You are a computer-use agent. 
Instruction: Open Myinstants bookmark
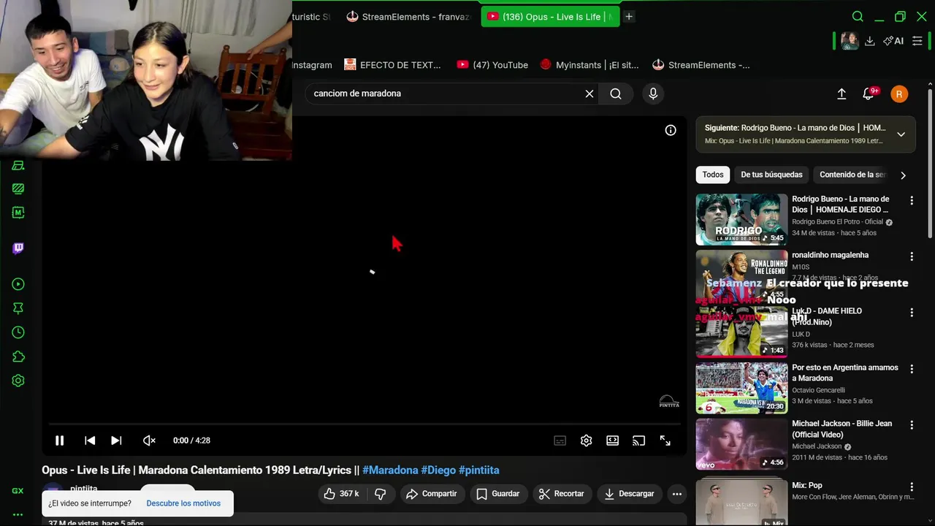[589, 65]
